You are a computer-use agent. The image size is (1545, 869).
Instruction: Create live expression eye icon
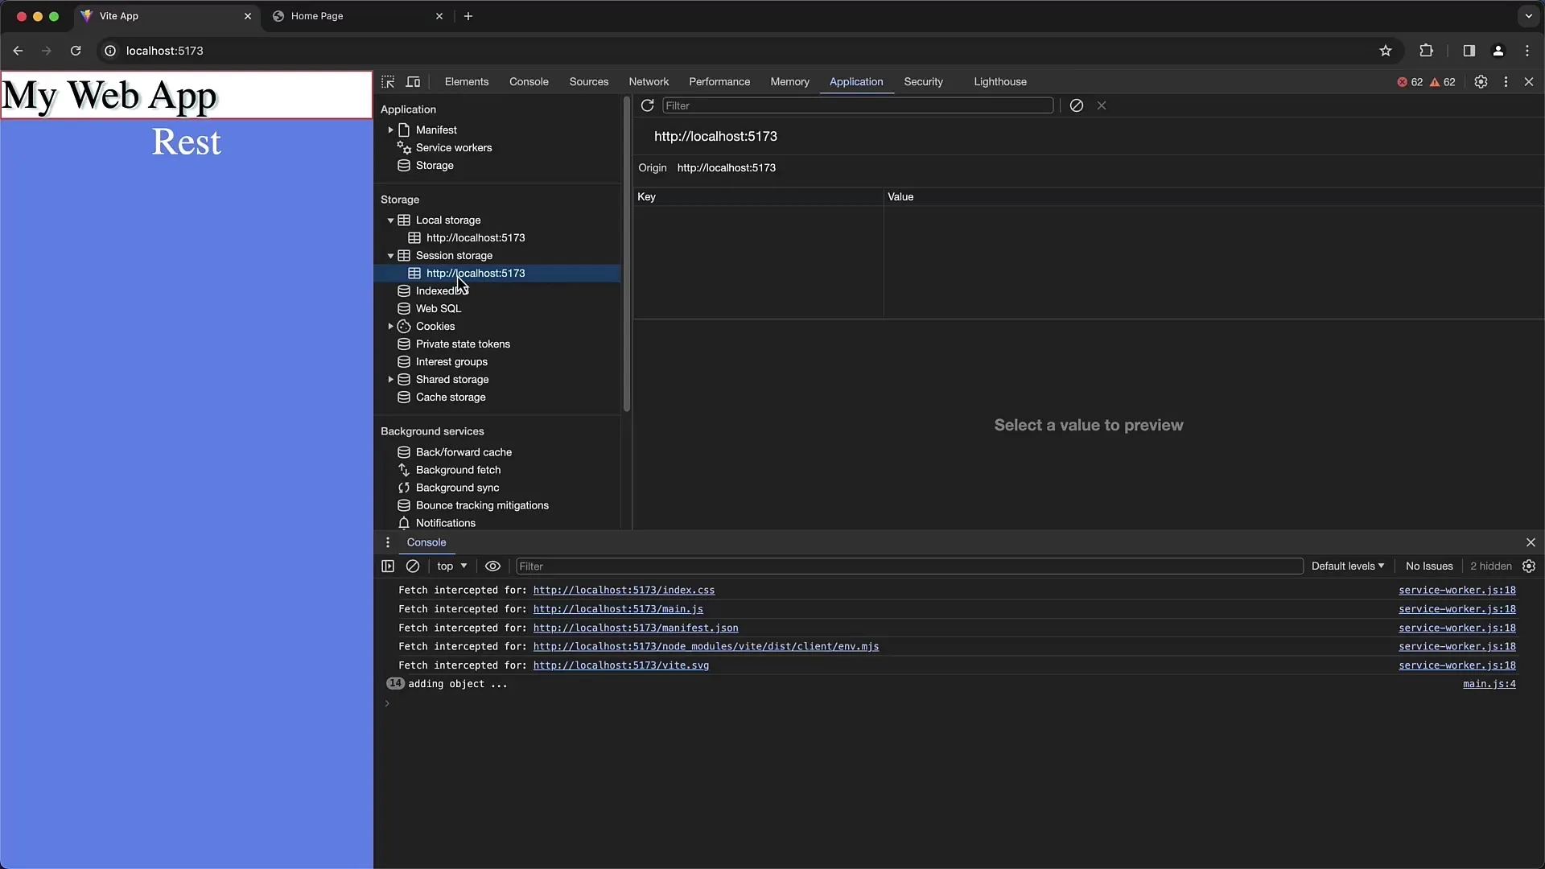(492, 566)
